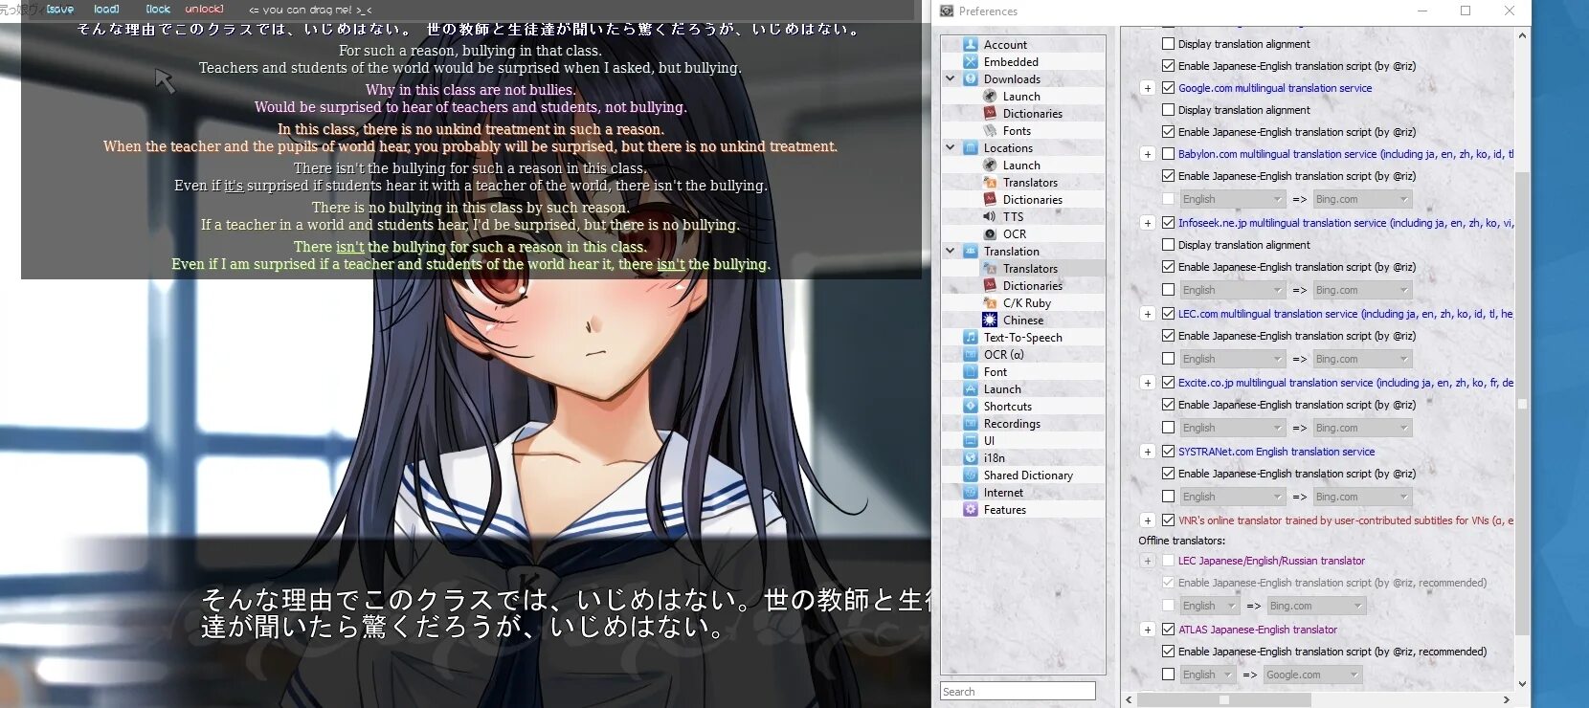Open the Account preferences icon
The height and width of the screenshot is (708, 1589).
[971, 45]
